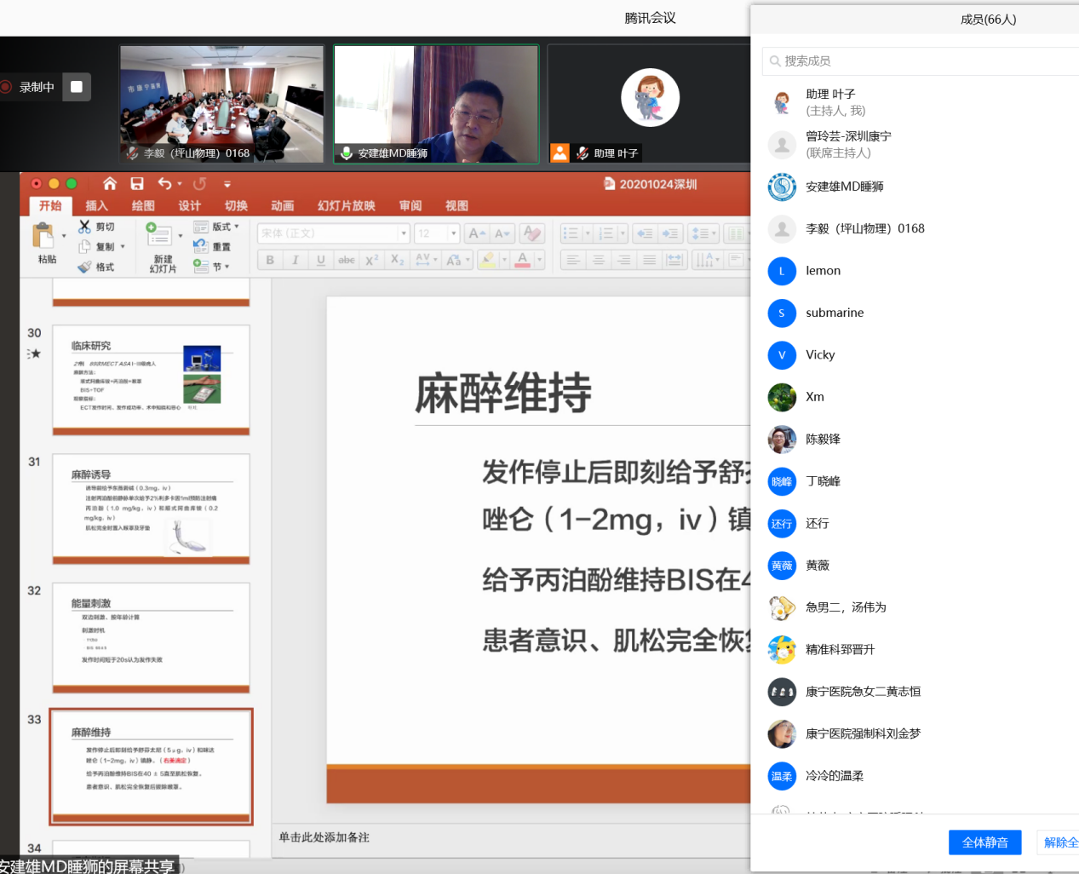Open the undo history dropdown arrow
The image size is (1079, 874).
pos(180,184)
